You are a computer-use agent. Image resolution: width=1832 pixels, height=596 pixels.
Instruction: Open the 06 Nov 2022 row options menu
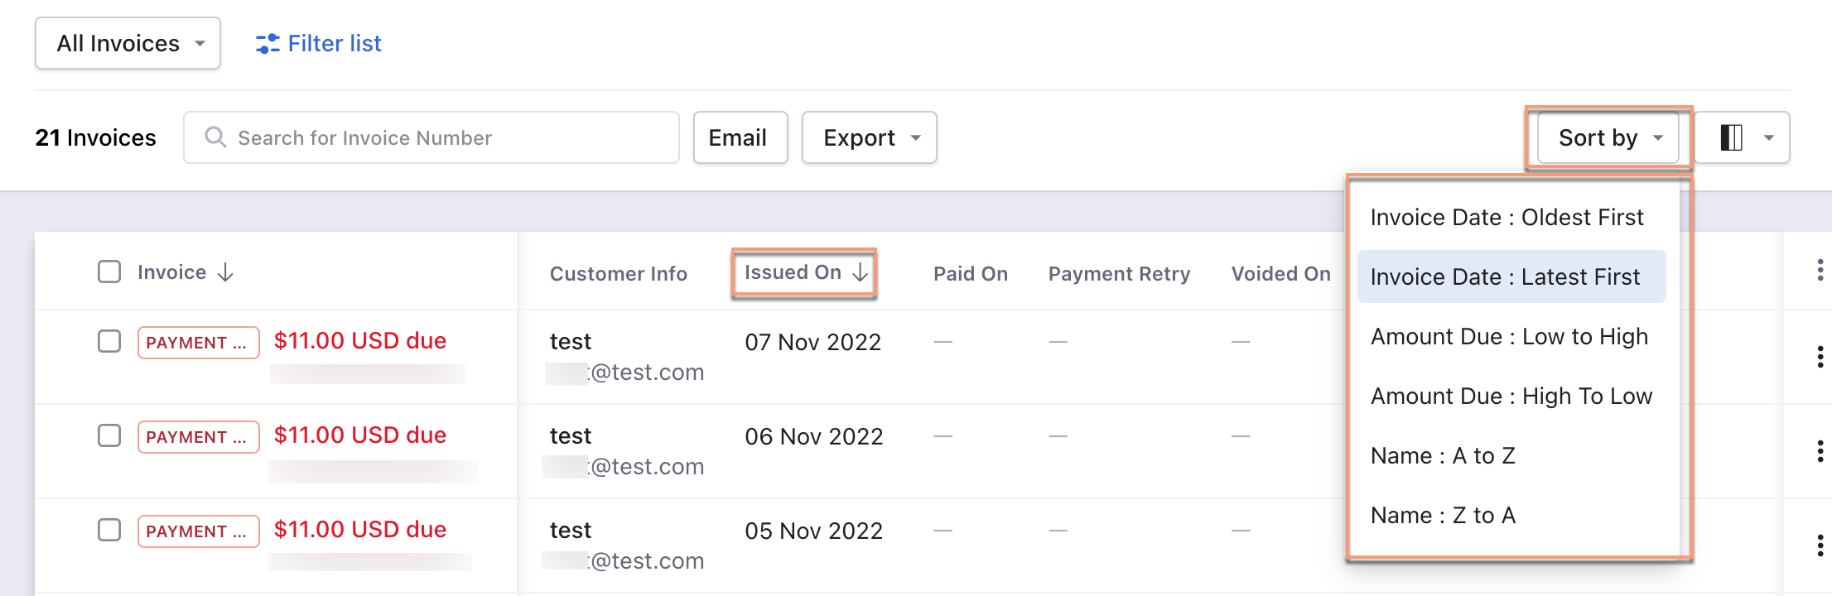[x=1819, y=451]
